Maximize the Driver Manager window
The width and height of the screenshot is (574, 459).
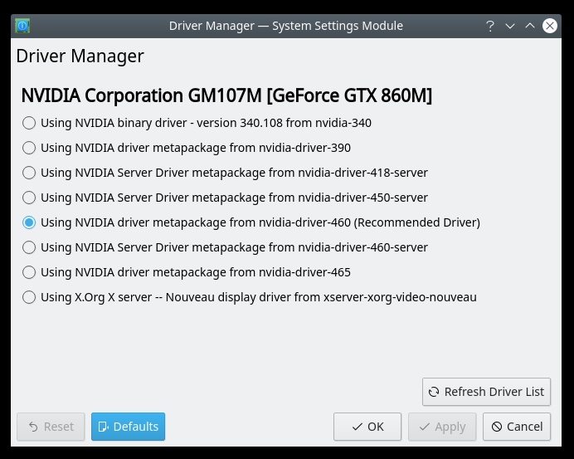[x=530, y=26]
